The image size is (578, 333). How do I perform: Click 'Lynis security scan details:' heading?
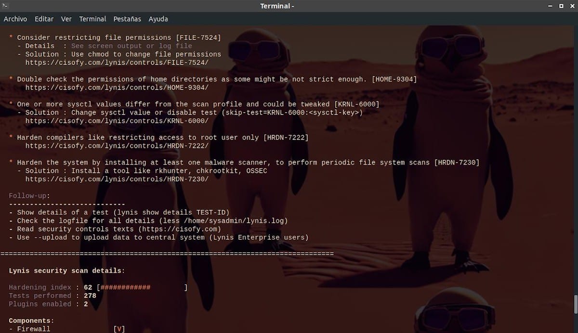[67, 271]
